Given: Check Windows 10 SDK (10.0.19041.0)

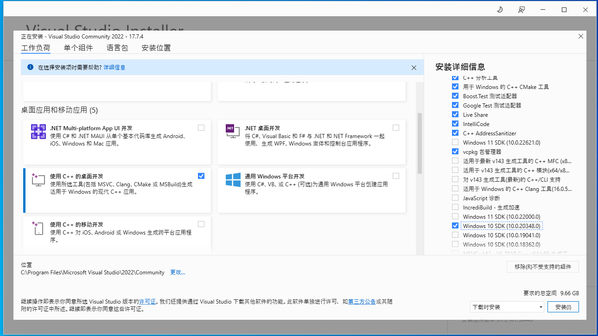Looking at the screenshot, I should [x=455, y=235].
